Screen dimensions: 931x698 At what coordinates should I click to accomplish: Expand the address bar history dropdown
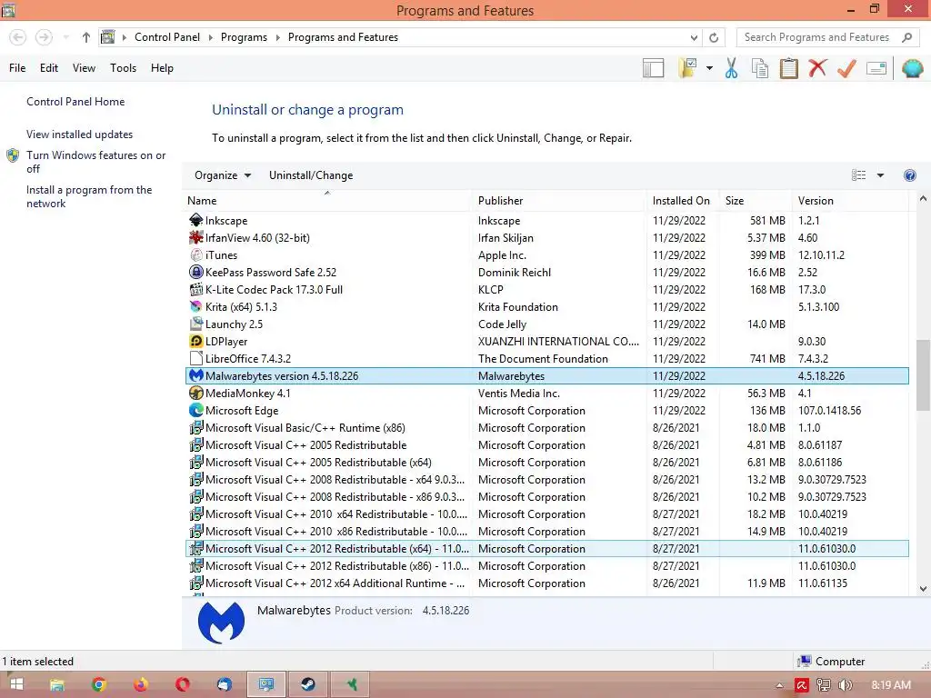click(694, 37)
